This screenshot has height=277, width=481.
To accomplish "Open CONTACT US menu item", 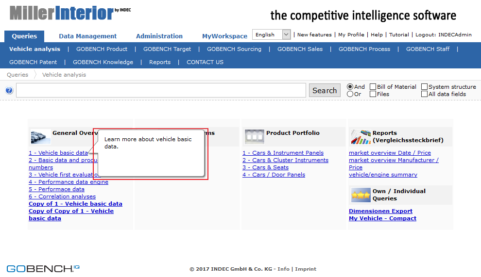I will 205,62.
